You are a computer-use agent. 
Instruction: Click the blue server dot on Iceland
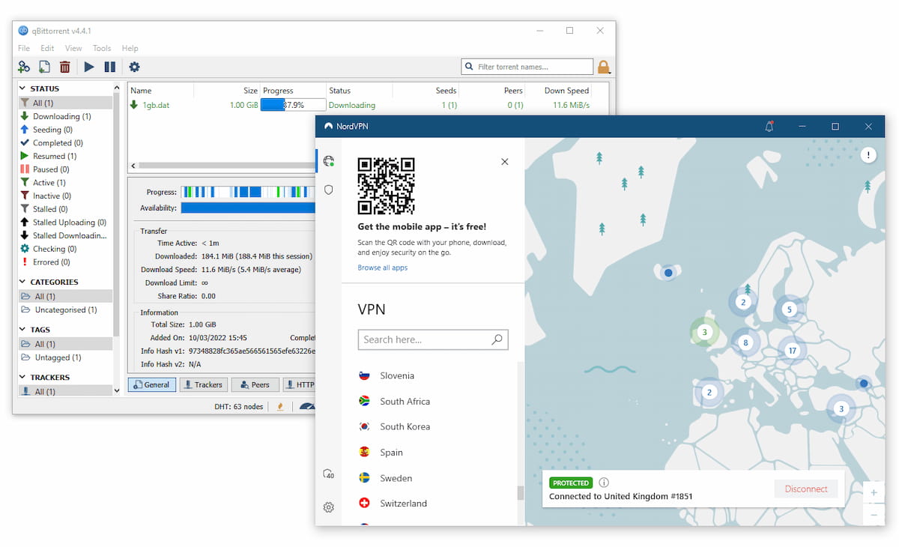[x=668, y=273]
